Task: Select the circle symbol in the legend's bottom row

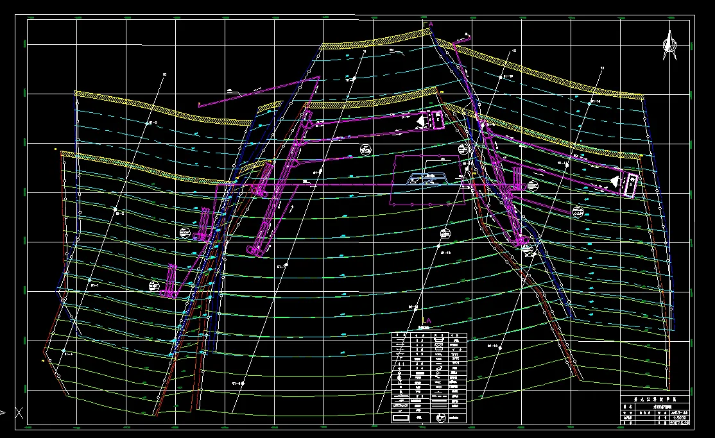Action: (440, 417)
